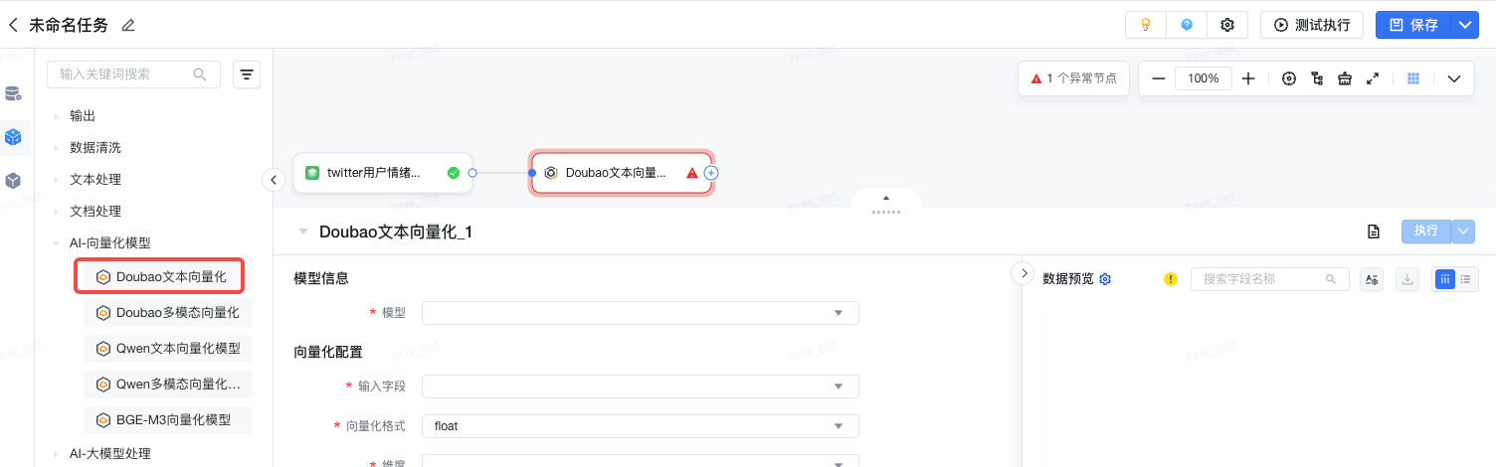Toggle the canvas grid display
Image resolution: width=1496 pixels, height=467 pixels.
click(x=1412, y=78)
